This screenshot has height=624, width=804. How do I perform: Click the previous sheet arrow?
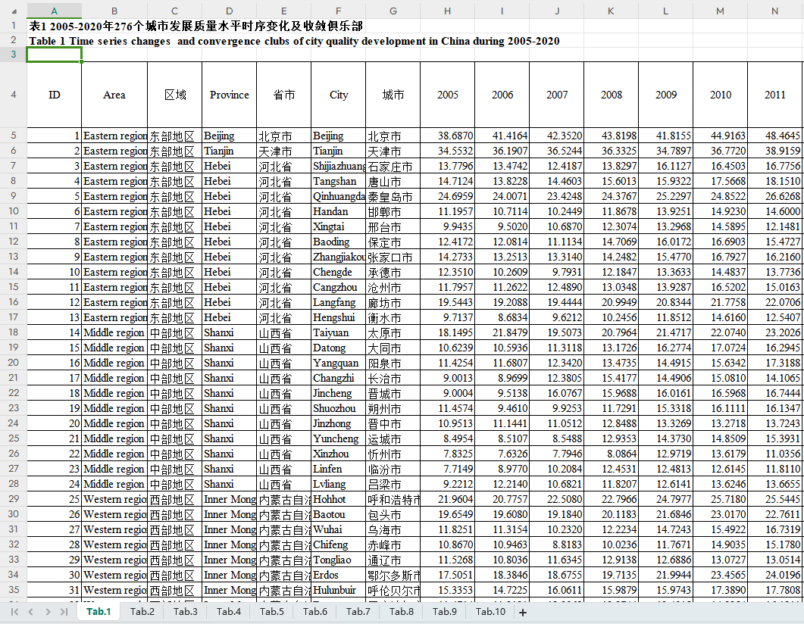(x=30, y=612)
